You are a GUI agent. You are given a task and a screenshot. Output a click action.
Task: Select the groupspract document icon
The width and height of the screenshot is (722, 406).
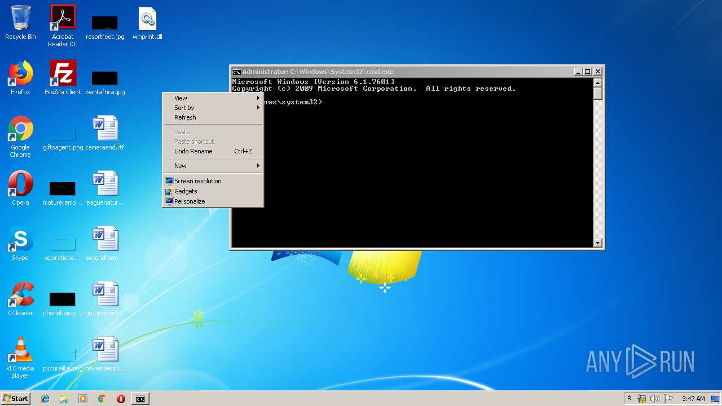coord(105,299)
